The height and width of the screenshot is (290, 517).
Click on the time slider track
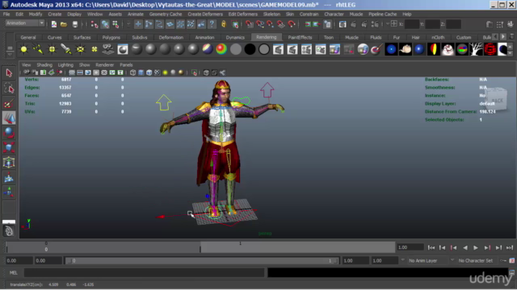[x=200, y=247]
